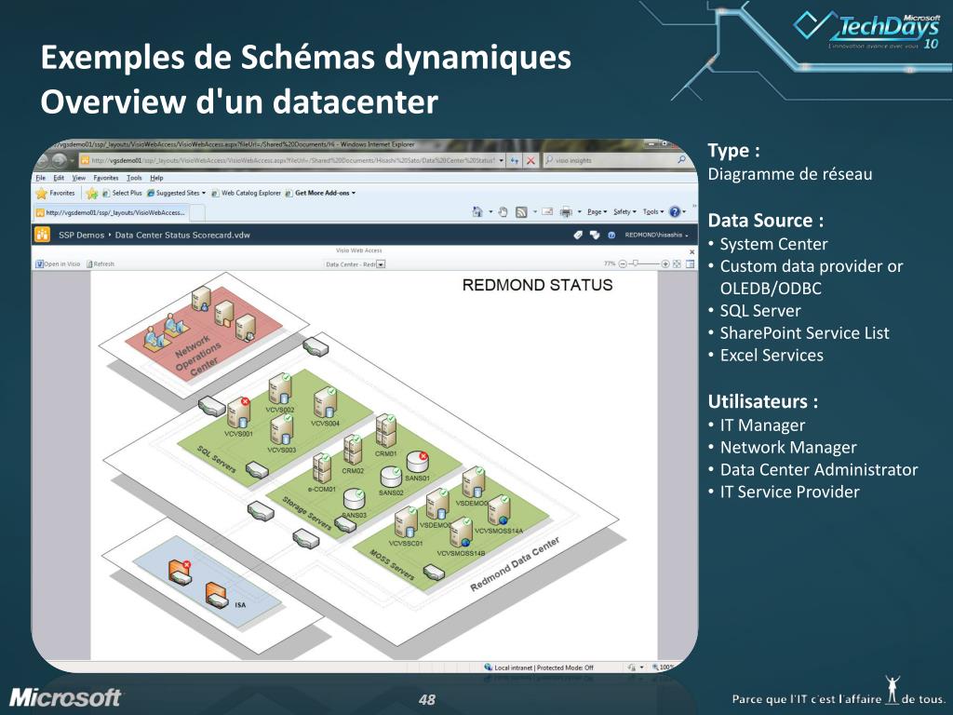Click the Add to Favorites bar star icon
953x715 pixels.
(92, 194)
